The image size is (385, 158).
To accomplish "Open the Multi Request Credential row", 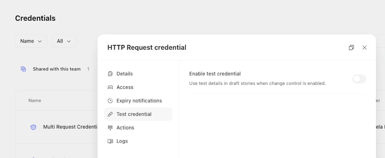I will coord(70,127).
